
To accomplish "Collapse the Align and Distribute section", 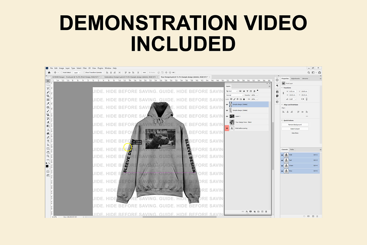I will 282,105.
